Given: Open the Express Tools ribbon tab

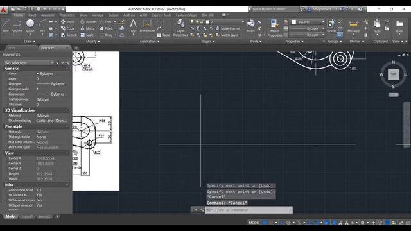Looking at the screenshot, I should 161,15.
